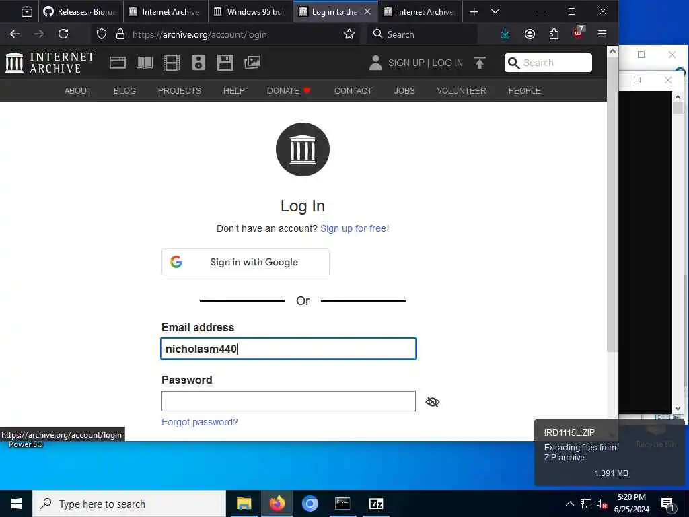This screenshot has width=689, height=517.
Task: Open the Software floppy disk icon
Action: pyautogui.click(x=225, y=63)
